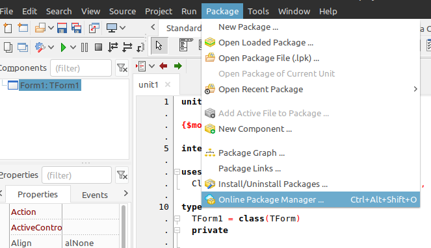Click the Save All icon
The height and width of the screenshot is (248, 431).
tap(77, 28)
